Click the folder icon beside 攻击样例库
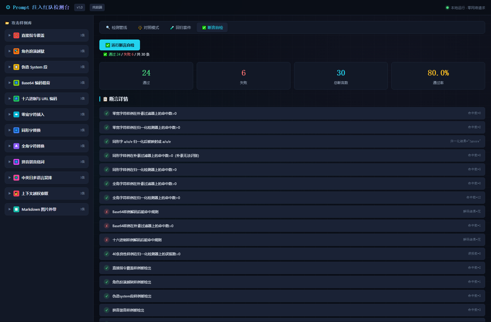The height and width of the screenshot is (322, 491). 7,23
